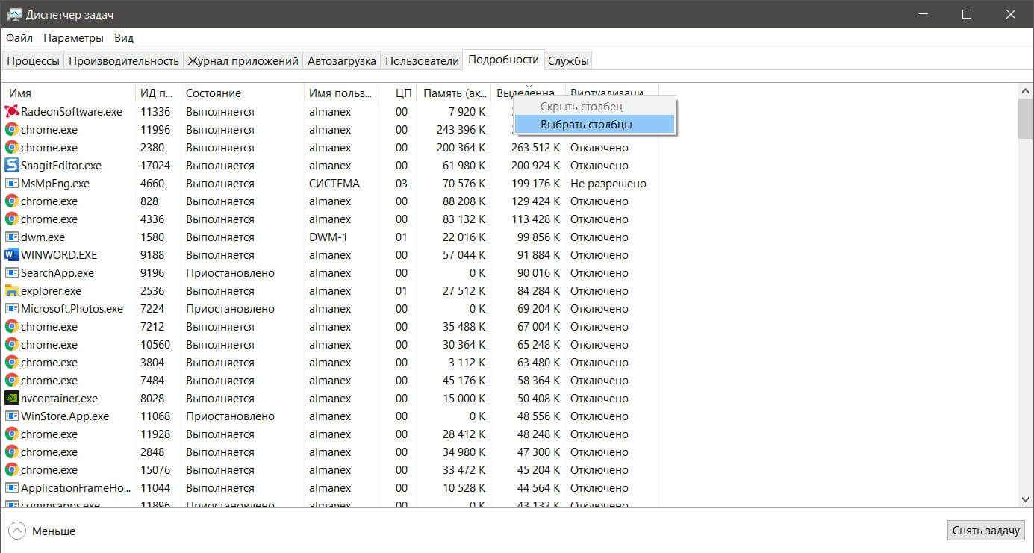Screen dimensions: 1034x553
Task: Click the ApplicationFrameHo... process icon
Action: [x=12, y=488]
